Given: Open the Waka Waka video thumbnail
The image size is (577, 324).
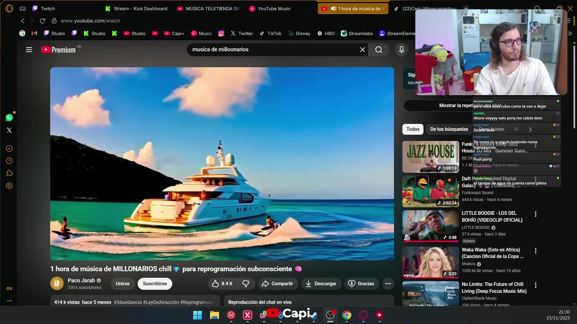Looking at the screenshot, I should click(430, 262).
